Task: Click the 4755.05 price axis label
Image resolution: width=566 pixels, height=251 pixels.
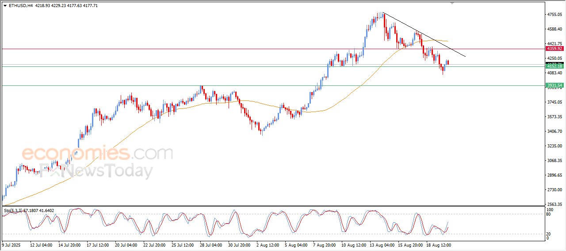Action: click(x=555, y=15)
